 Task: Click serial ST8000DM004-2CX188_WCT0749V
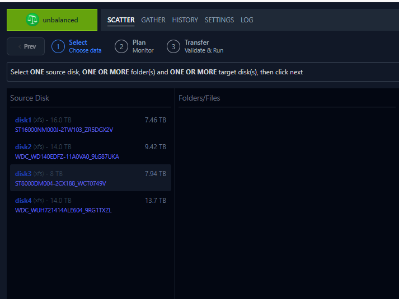60,183
